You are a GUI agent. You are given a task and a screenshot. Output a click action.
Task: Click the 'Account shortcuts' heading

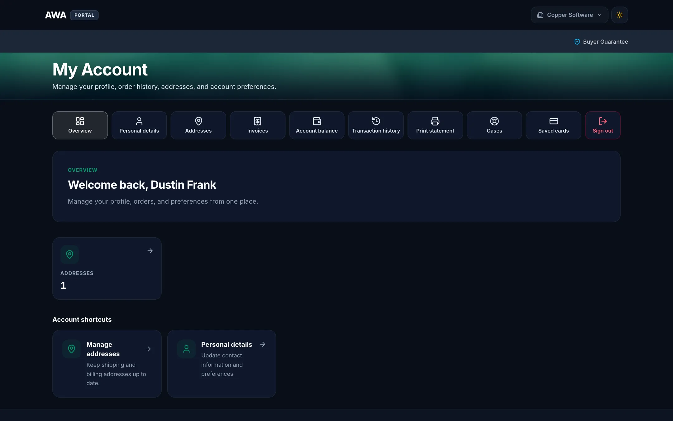(x=82, y=319)
